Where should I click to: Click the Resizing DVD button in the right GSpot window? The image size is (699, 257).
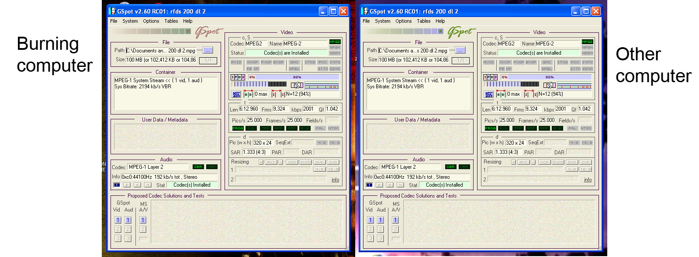pyautogui.click(x=572, y=162)
